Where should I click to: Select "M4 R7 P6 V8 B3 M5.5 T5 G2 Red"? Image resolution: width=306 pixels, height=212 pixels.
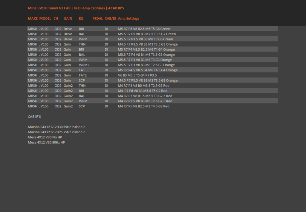[x=143, y=91]
